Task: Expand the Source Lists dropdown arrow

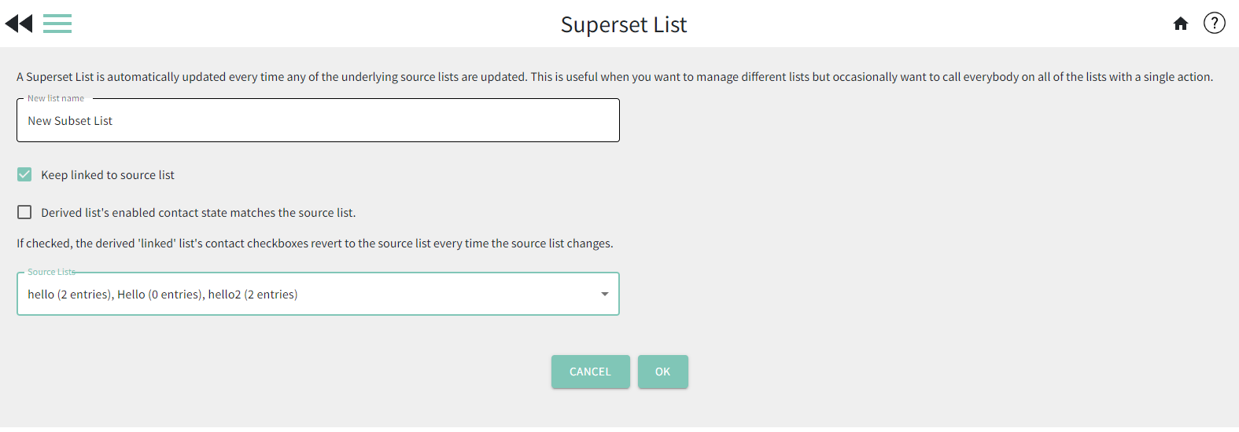Action: pos(604,294)
